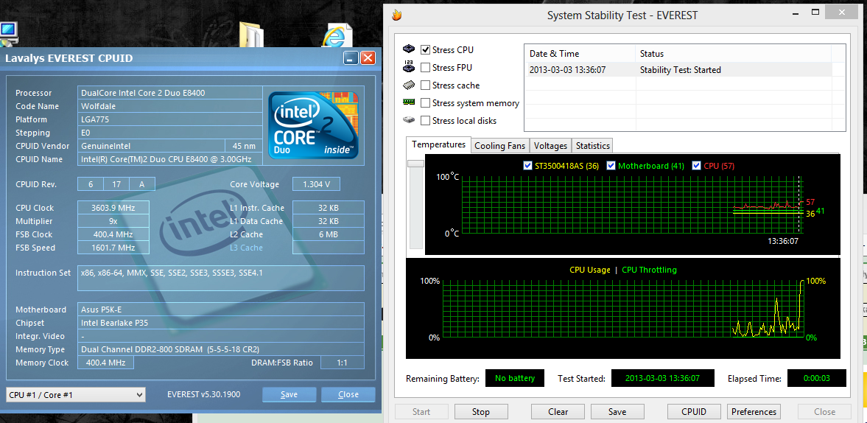Click the EVEREST flame icon in title bar

point(396,15)
